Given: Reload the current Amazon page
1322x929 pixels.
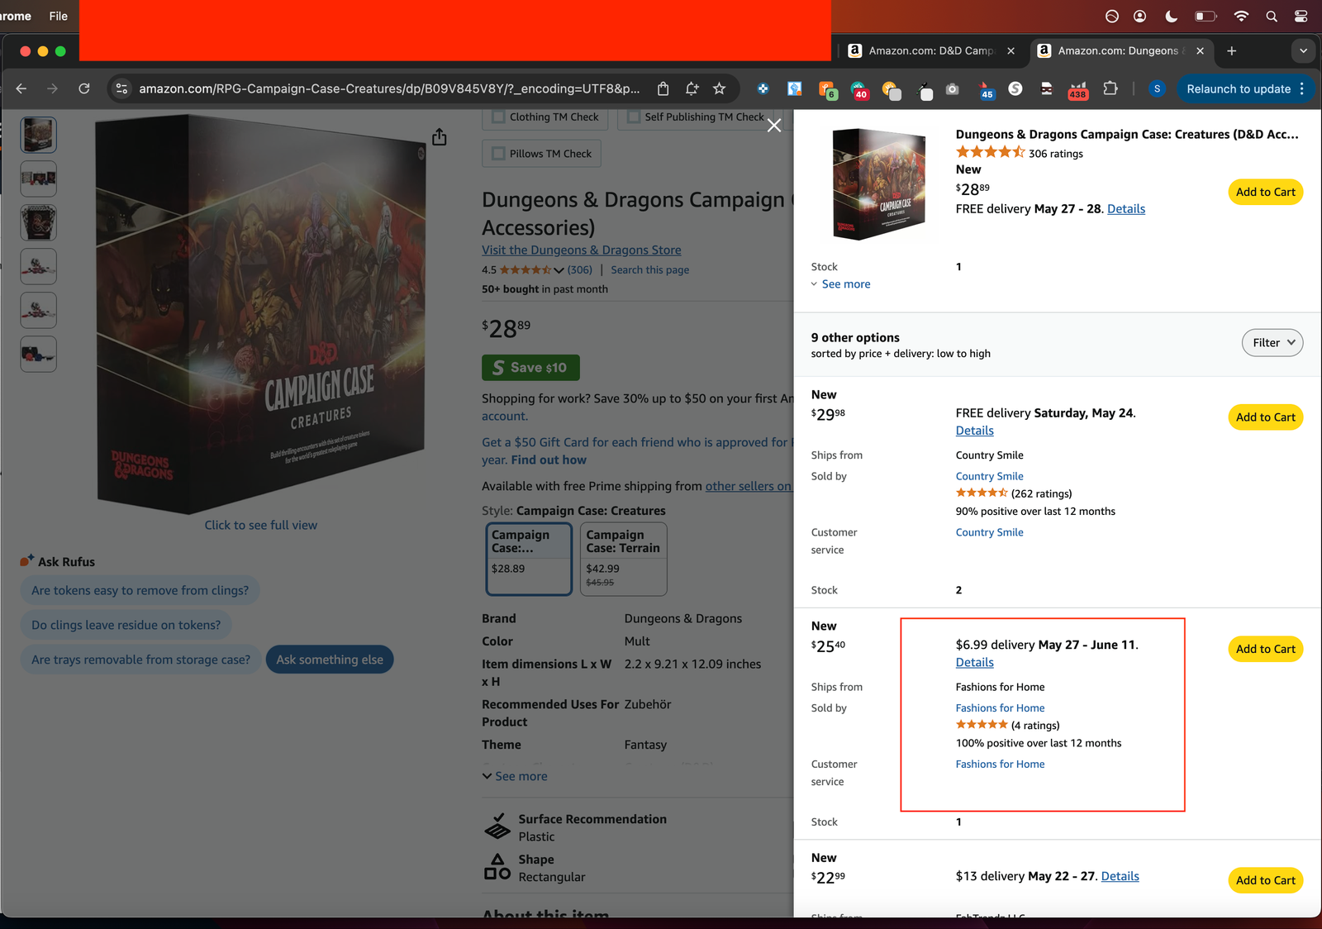Looking at the screenshot, I should [84, 88].
